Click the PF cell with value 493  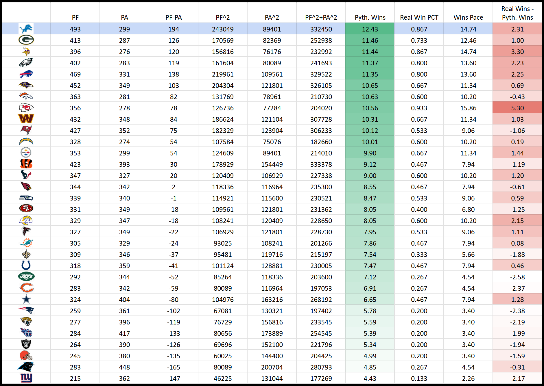coord(75,29)
